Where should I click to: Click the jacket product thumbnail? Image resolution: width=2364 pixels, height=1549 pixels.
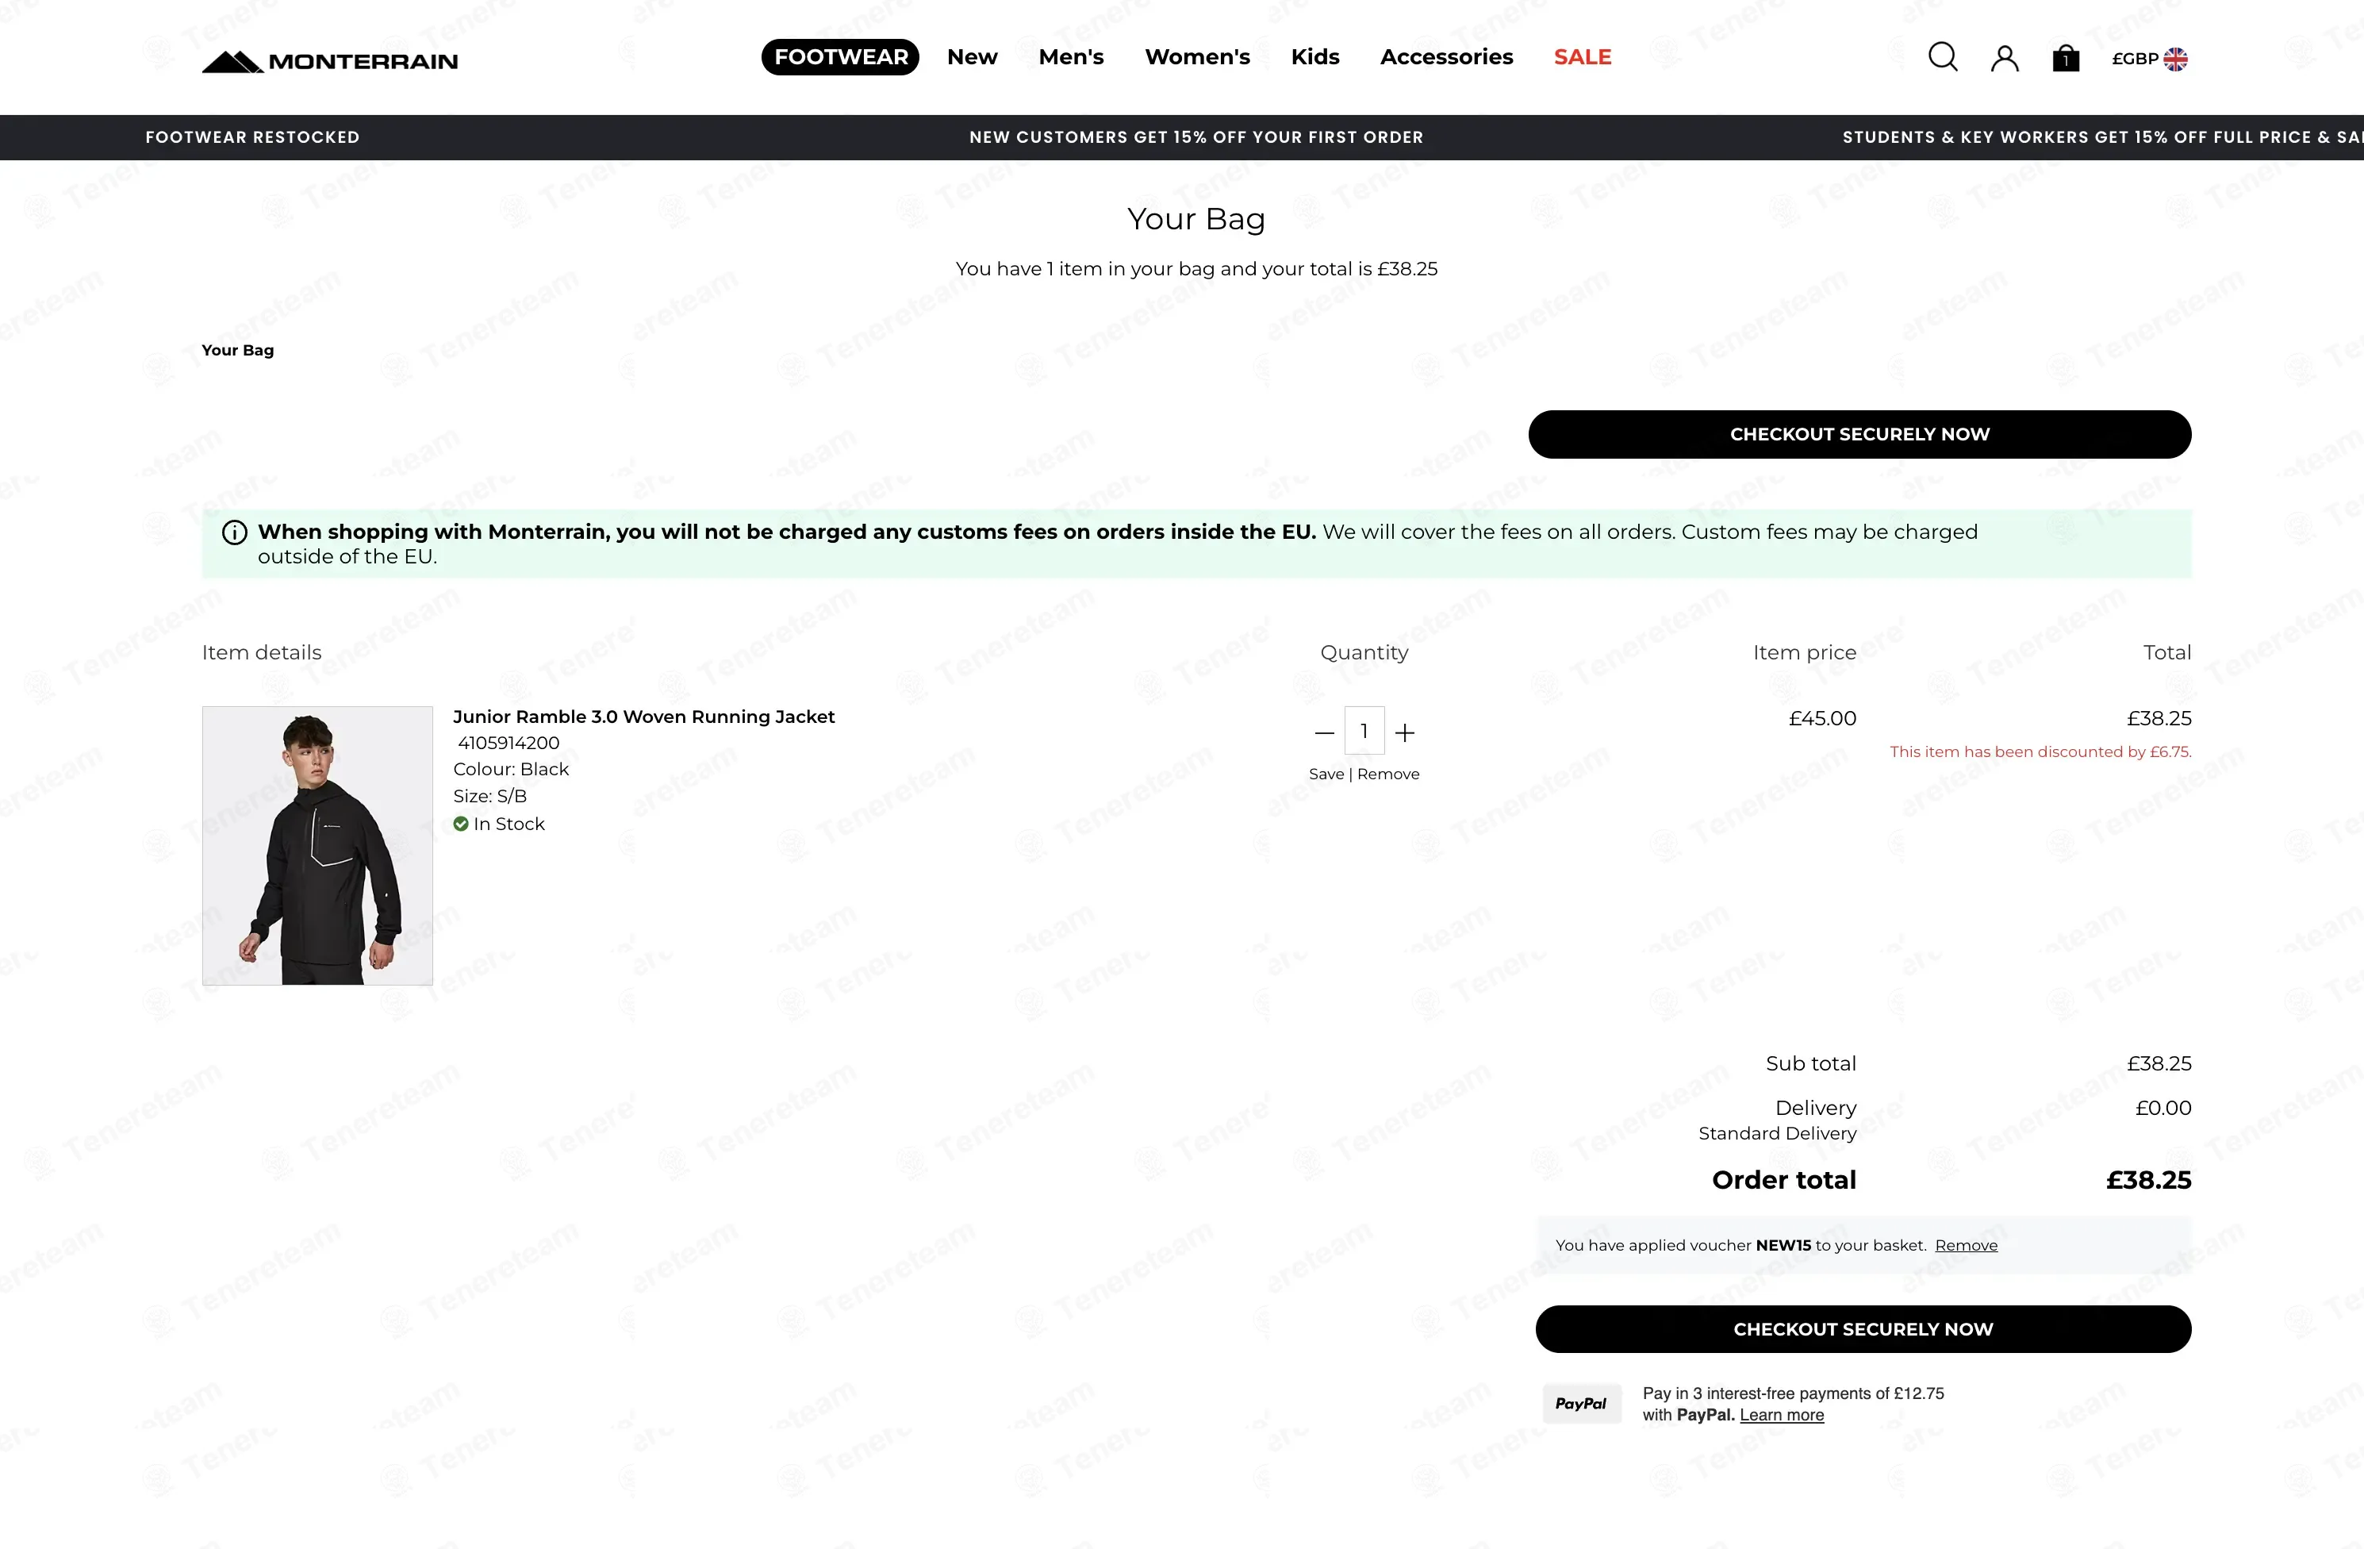pos(318,846)
